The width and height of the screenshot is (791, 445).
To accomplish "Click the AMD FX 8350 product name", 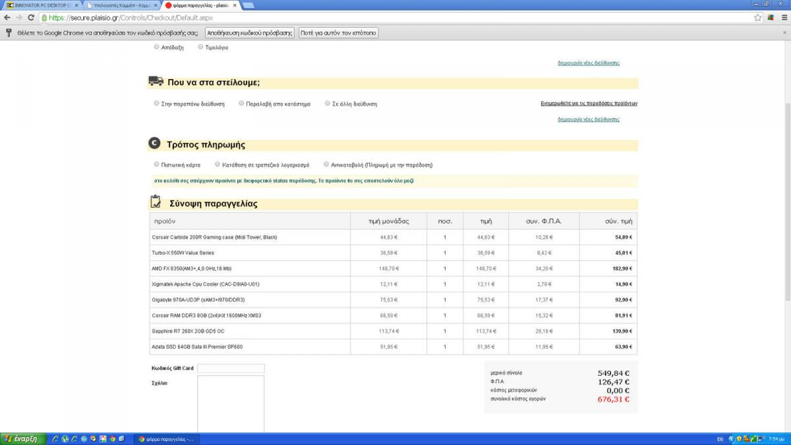I will click(191, 269).
